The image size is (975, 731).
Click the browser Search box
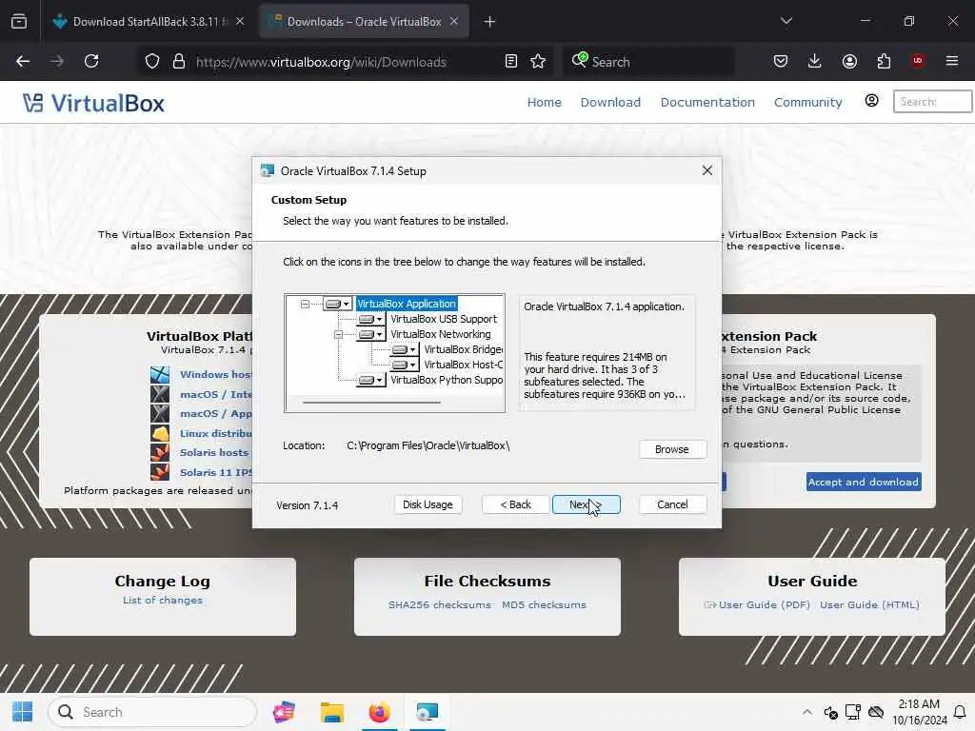click(x=649, y=62)
